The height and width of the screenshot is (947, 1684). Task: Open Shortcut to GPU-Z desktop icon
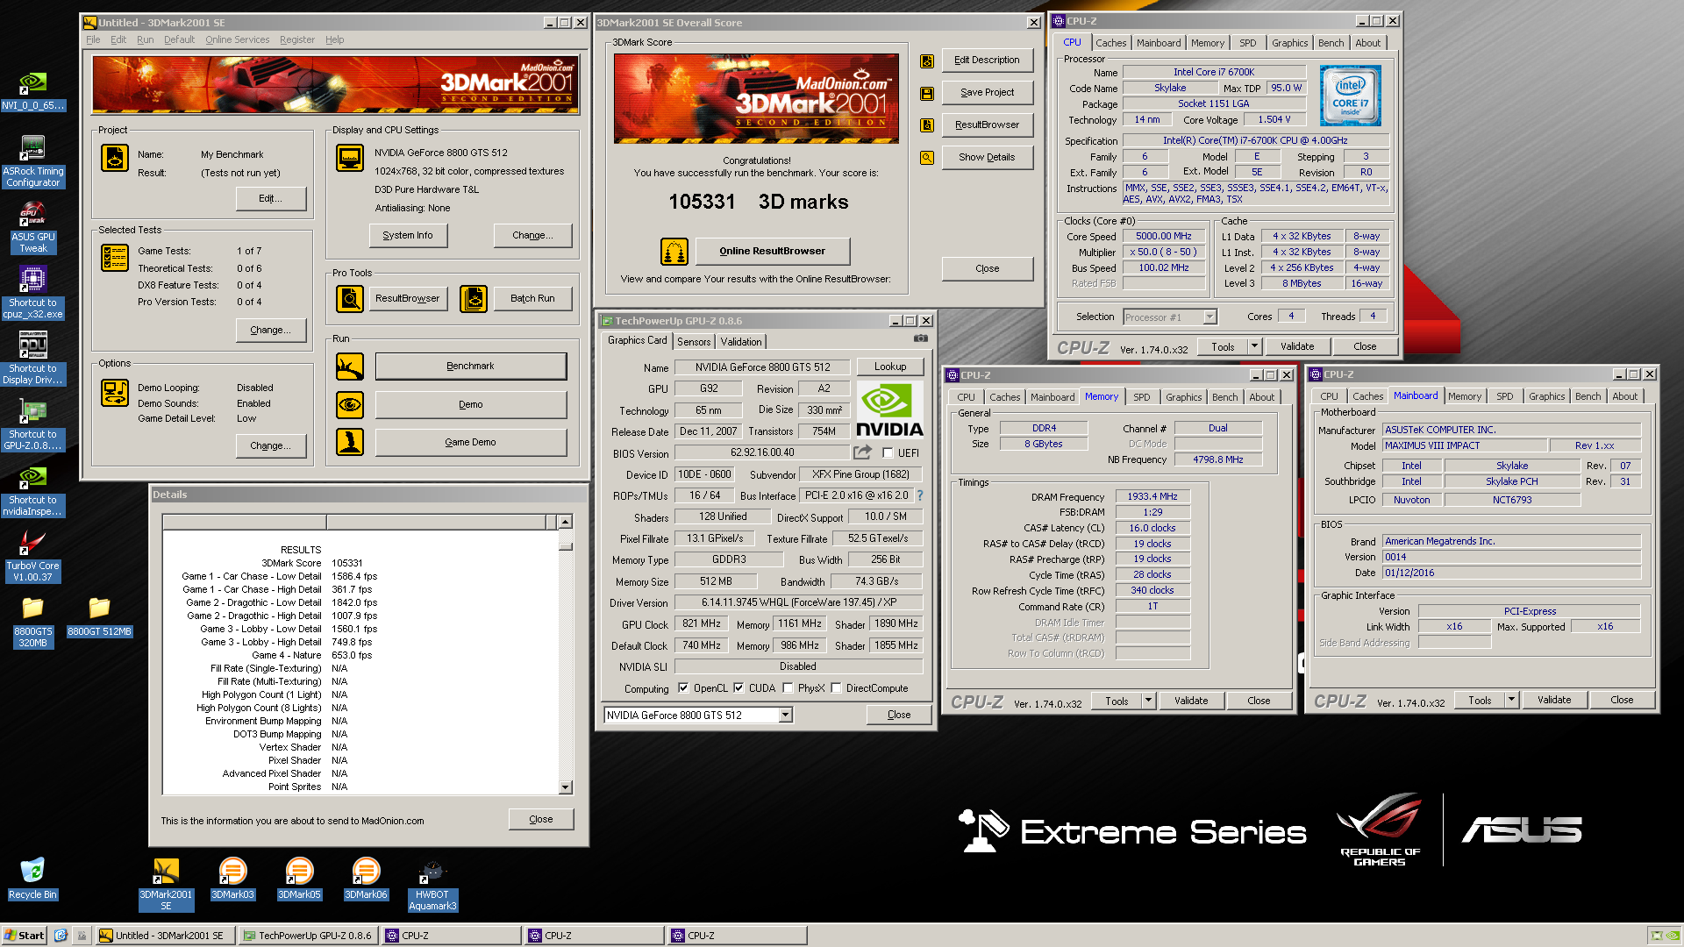click(x=32, y=424)
